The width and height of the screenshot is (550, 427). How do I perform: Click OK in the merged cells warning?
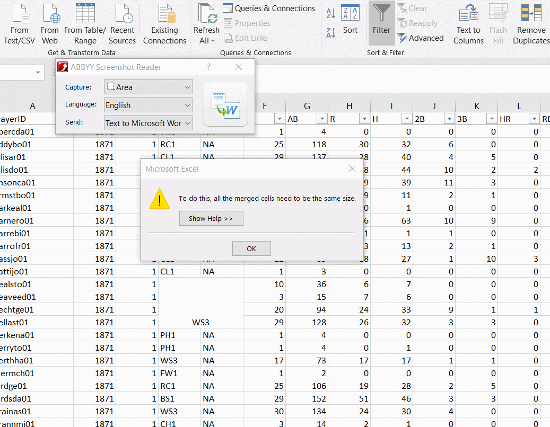[x=251, y=248]
